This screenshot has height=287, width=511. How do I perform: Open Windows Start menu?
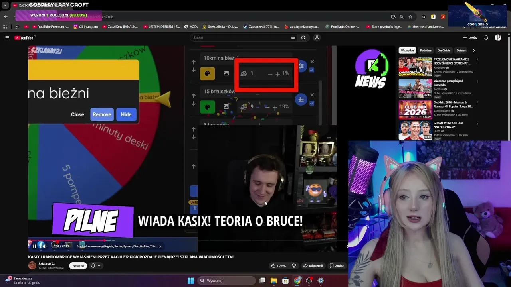[190, 281]
